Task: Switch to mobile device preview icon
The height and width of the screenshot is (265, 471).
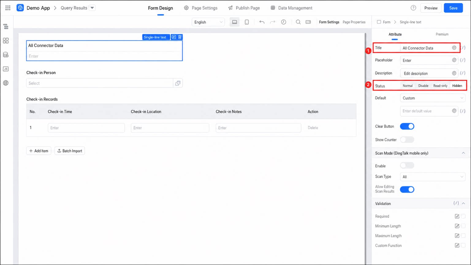Action: [x=247, y=22]
